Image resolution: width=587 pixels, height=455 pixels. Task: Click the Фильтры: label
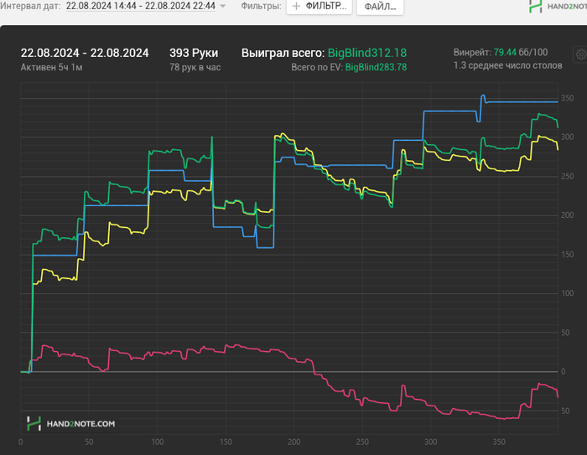pyautogui.click(x=261, y=6)
